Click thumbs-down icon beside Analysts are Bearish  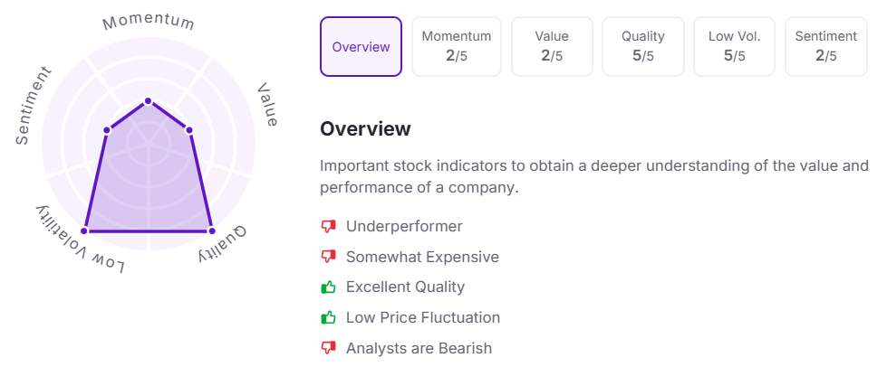coord(328,348)
